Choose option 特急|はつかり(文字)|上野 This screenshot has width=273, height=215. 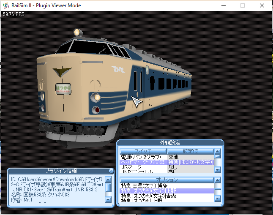(x=167, y=191)
